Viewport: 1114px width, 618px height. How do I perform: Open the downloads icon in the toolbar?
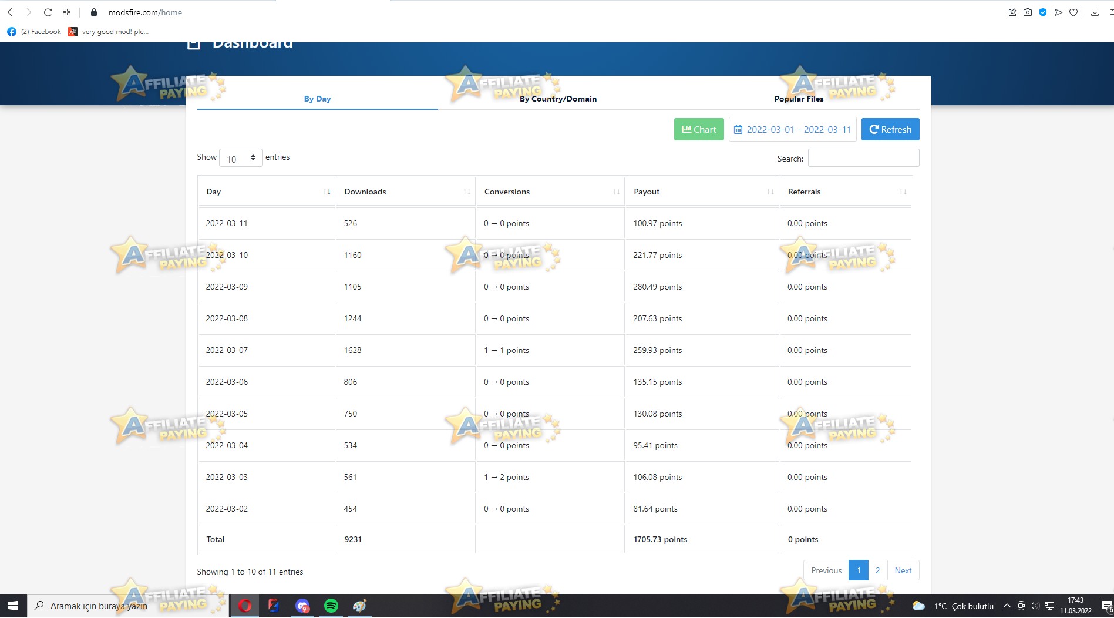coord(1095,12)
